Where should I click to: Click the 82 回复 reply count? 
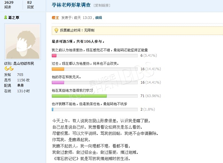[x=30, y=5]
